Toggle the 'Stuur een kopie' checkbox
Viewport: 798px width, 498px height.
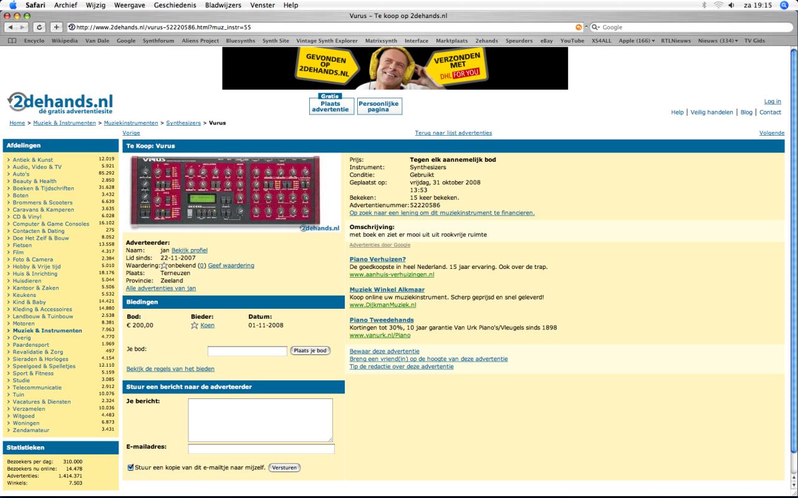tap(130, 467)
